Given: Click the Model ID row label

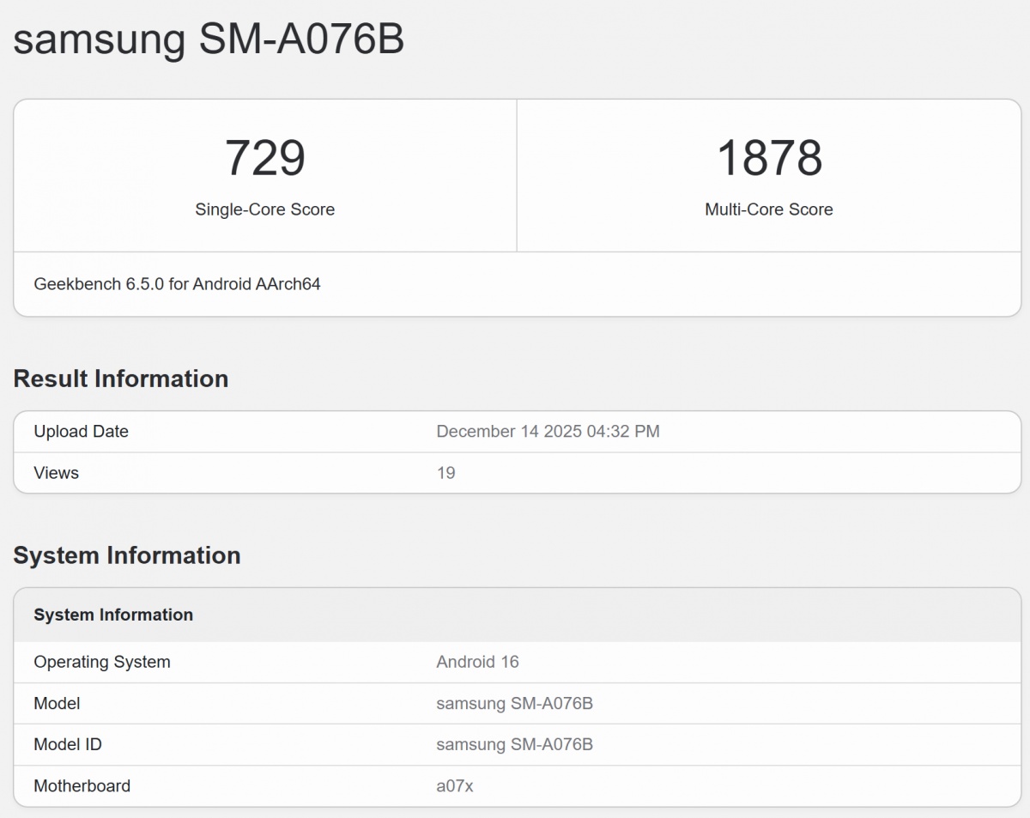Looking at the screenshot, I should pos(68,745).
